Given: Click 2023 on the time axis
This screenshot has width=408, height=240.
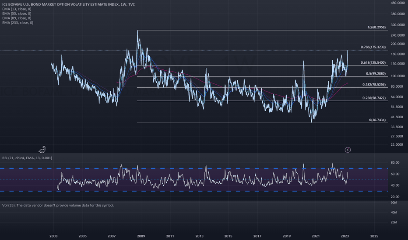Looking at the screenshot, I should coord(345,236).
